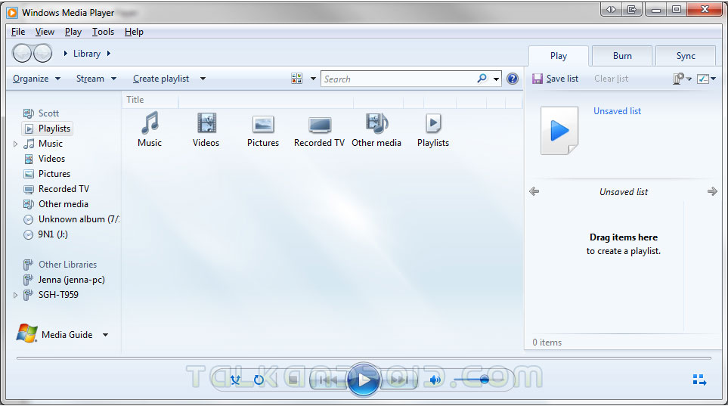Viewport: 728px width, 406px height.
Task: Expand the SGH-T959 tree node
Action: 15,295
